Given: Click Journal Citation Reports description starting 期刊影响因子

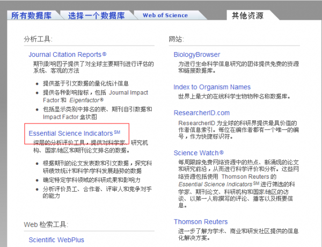Looking at the screenshot, I should pos(93,67).
